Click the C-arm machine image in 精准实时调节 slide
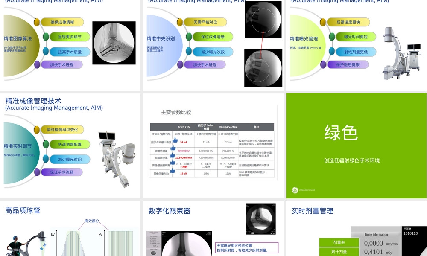Viewport: 427px width, 256px height. pos(117,160)
